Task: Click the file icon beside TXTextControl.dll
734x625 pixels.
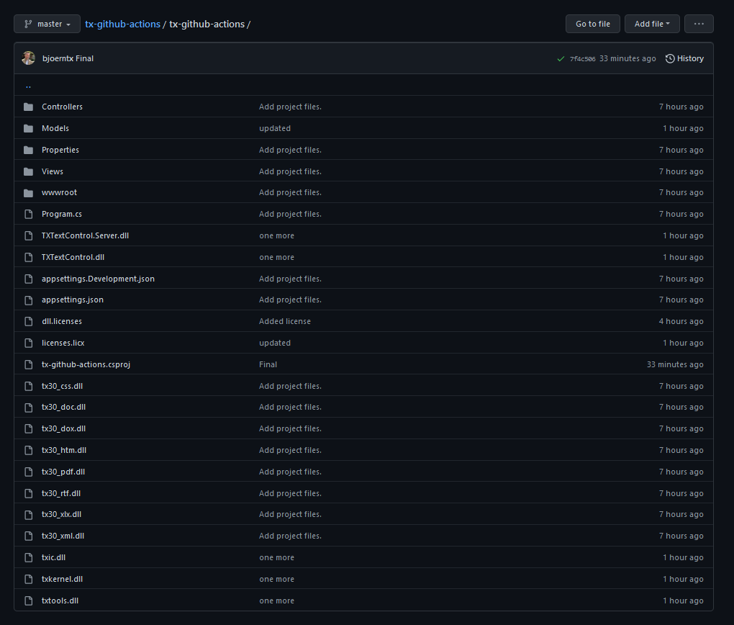Action: tap(29, 257)
